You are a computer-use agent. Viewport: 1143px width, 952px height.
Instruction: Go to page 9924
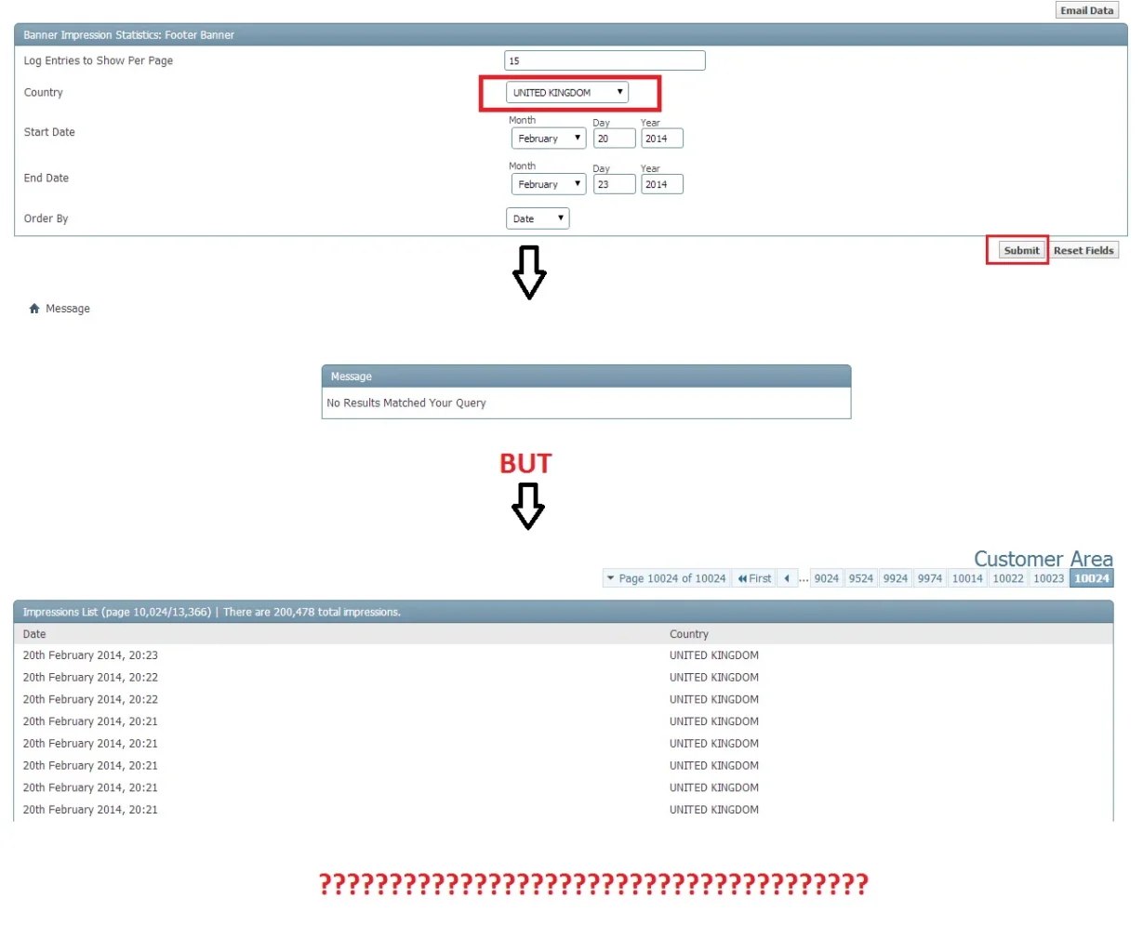coord(895,578)
